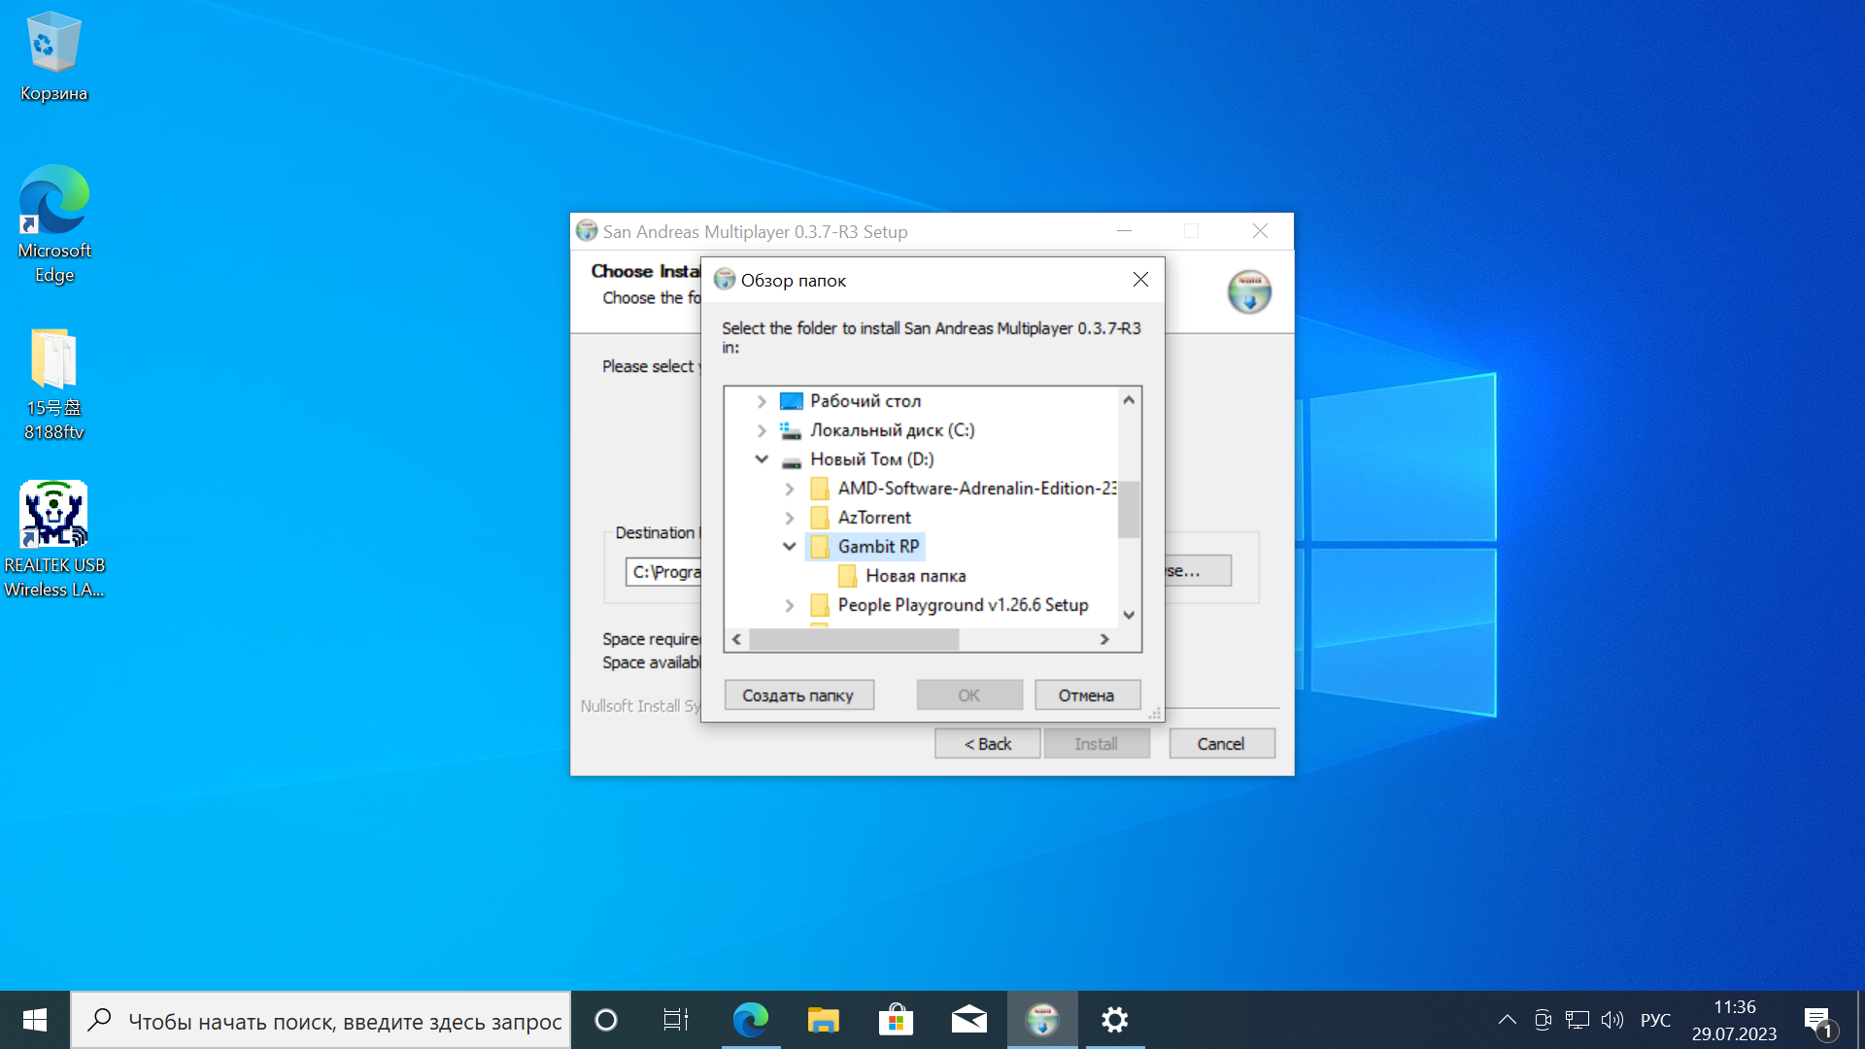Expand the Рабочий стол tree node
This screenshot has width=1865, height=1049.
coord(762,401)
